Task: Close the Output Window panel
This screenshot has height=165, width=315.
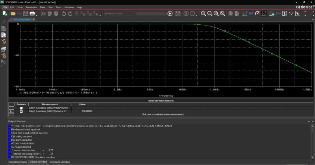Action: point(313,121)
